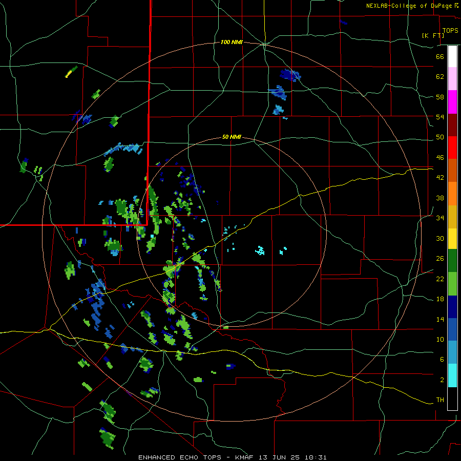Click the legend value "34"
The image size is (461, 461).
440,218
